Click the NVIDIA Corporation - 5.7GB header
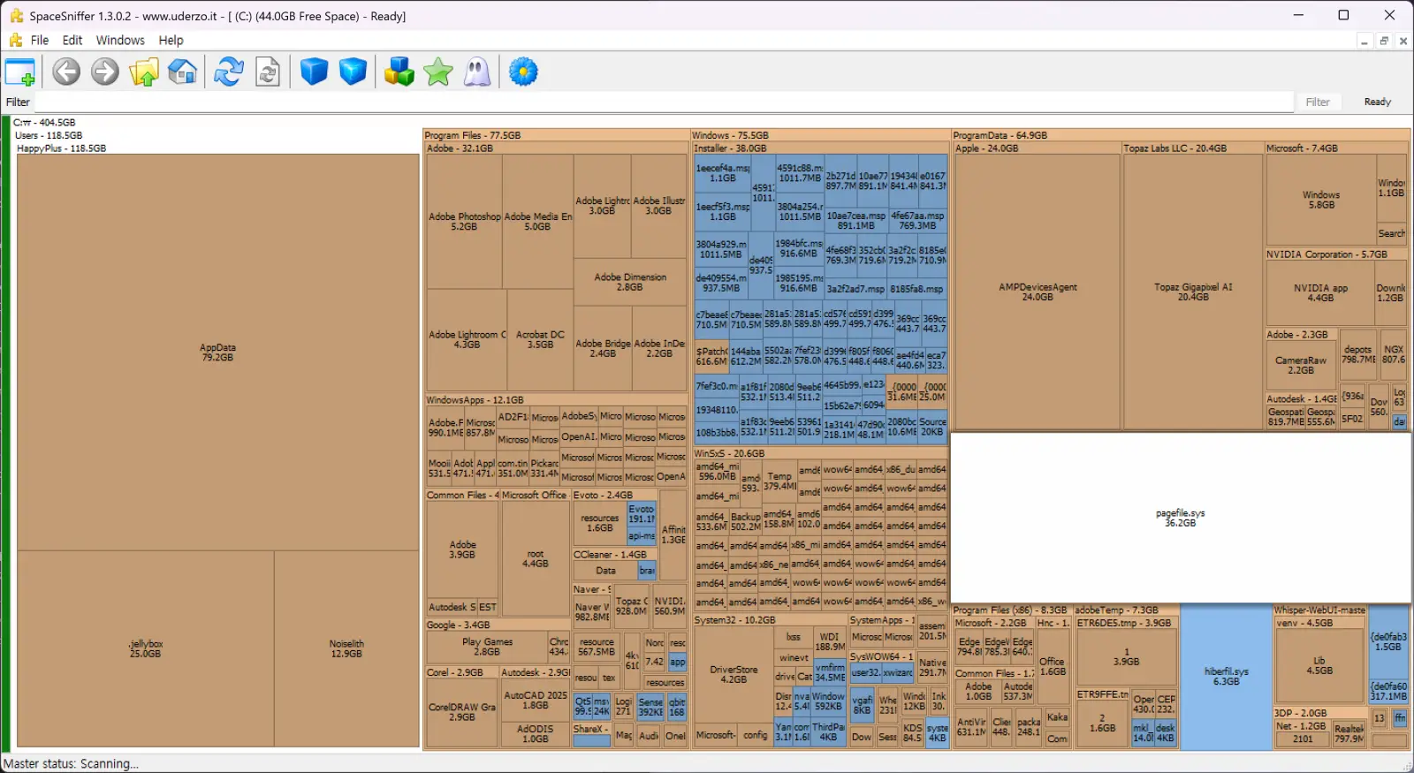Screen dimensions: 1414x773 point(1327,254)
